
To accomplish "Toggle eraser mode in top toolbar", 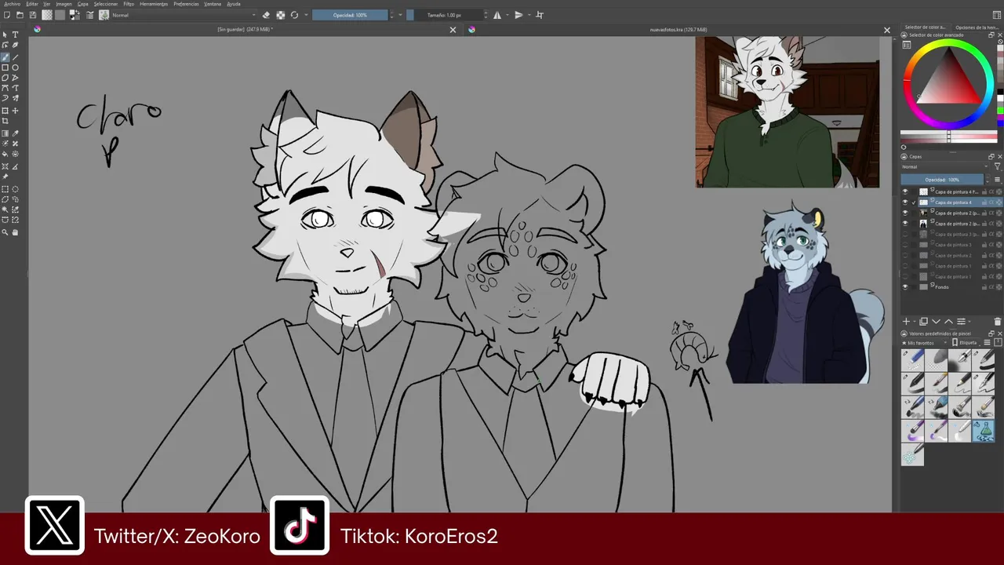I will point(266,15).
